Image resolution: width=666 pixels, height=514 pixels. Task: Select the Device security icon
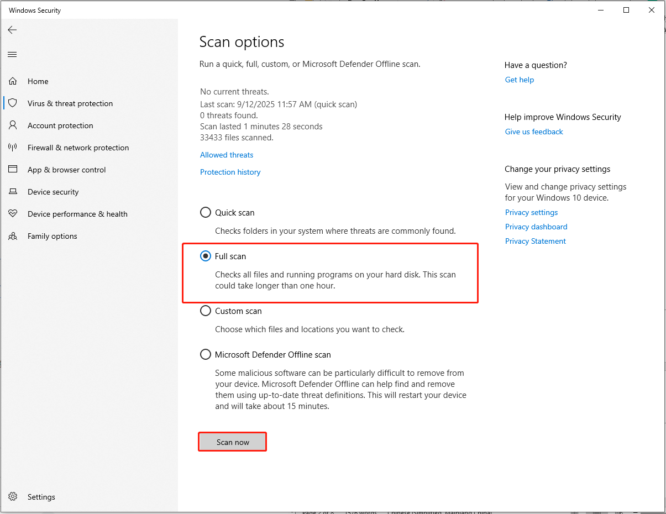tap(12, 192)
